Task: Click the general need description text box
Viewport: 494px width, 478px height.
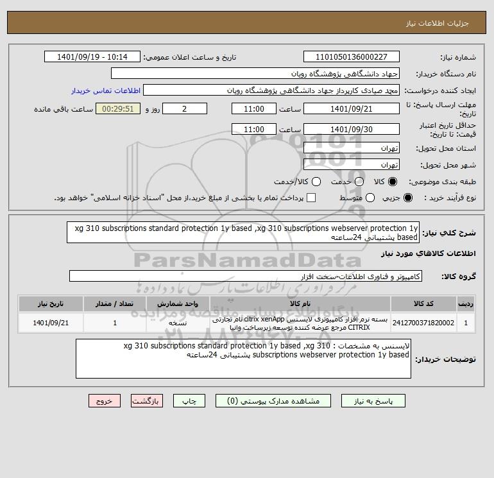Action: click(243, 232)
